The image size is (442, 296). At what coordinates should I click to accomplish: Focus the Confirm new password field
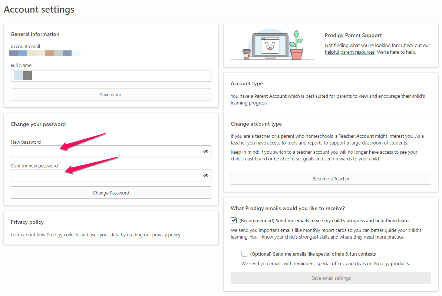[111, 175]
